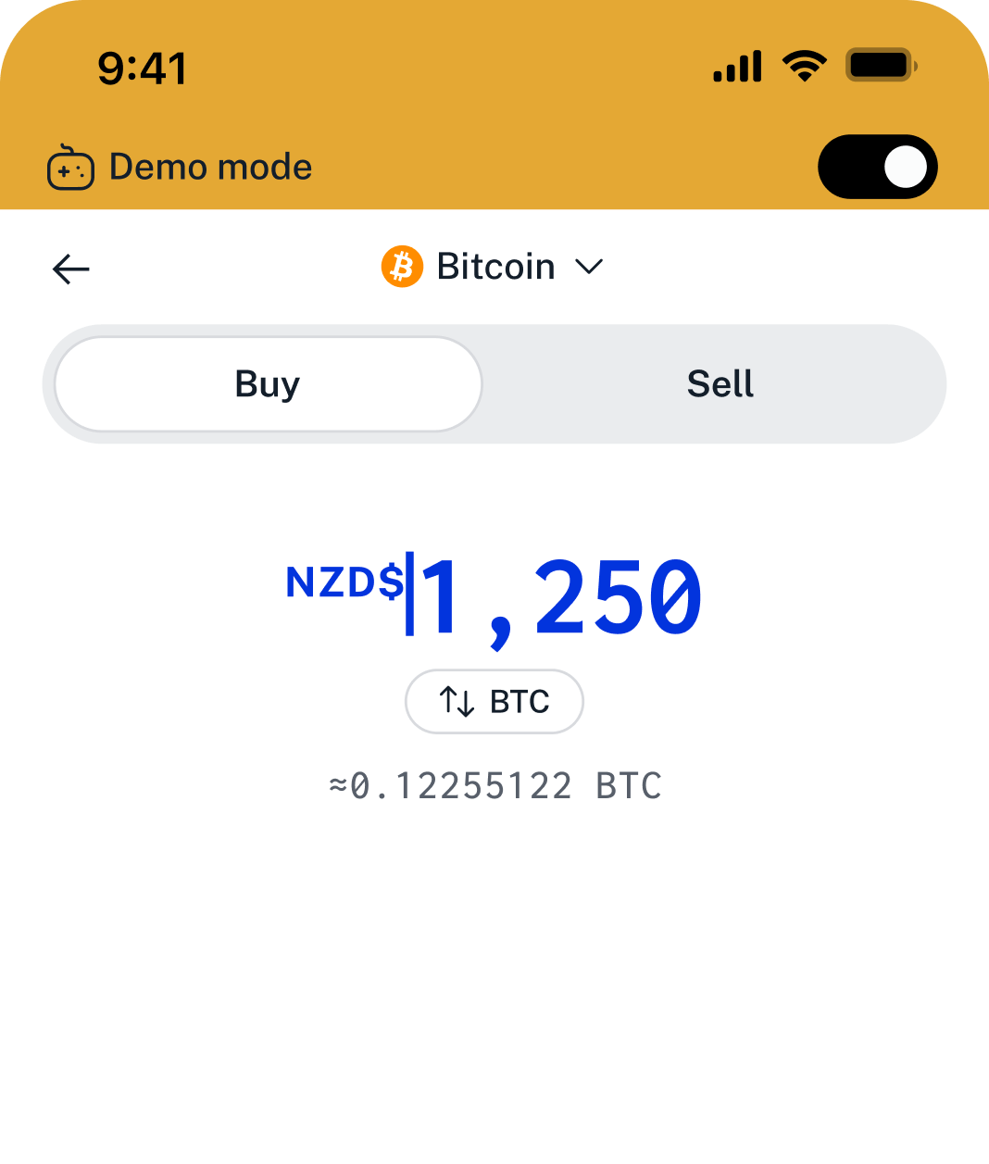
Task: Expand the Bitcoin asset chevron
Action: pos(589,267)
